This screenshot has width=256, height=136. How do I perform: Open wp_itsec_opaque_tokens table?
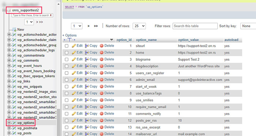pyautogui.click(x=36, y=76)
